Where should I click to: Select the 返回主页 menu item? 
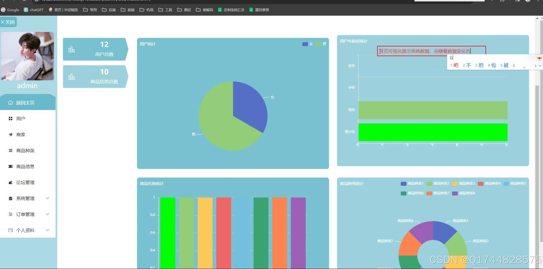click(28, 103)
